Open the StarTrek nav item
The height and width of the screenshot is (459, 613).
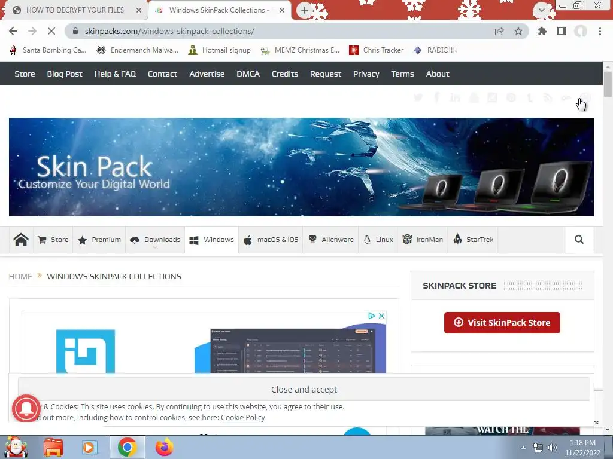point(473,240)
